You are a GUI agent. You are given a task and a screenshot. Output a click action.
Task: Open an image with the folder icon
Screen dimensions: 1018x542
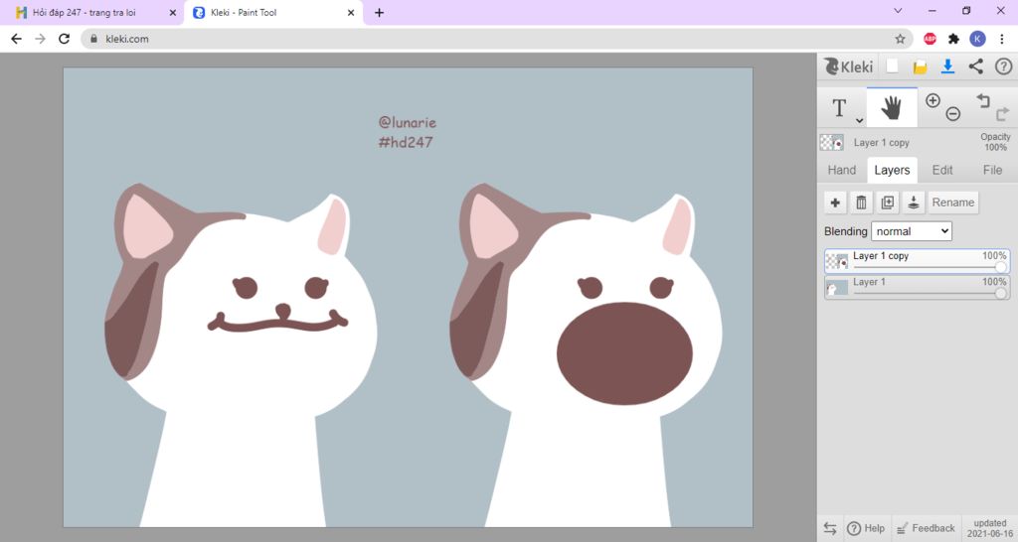click(920, 67)
